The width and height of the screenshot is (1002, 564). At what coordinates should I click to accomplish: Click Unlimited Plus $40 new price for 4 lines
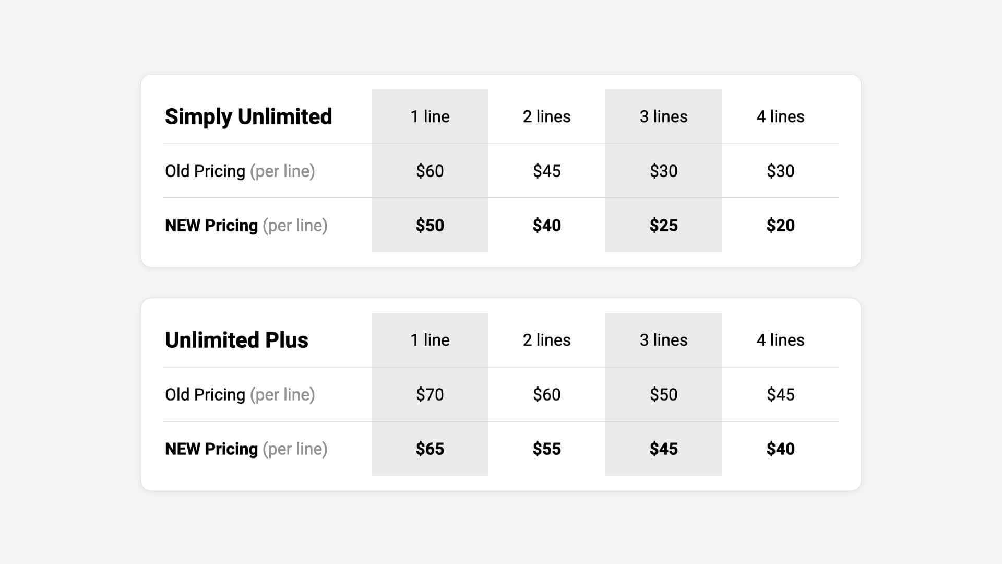point(780,449)
